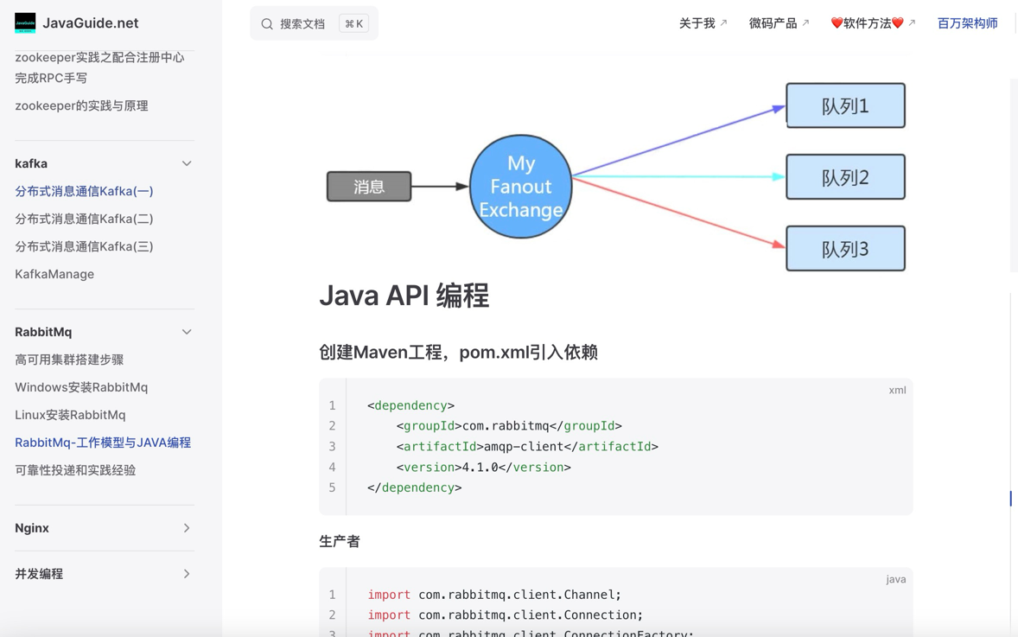Image resolution: width=1018 pixels, height=637 pixels.
Task: Click the external-link arrow beside 关于我
Action: (x=724, y=22)
